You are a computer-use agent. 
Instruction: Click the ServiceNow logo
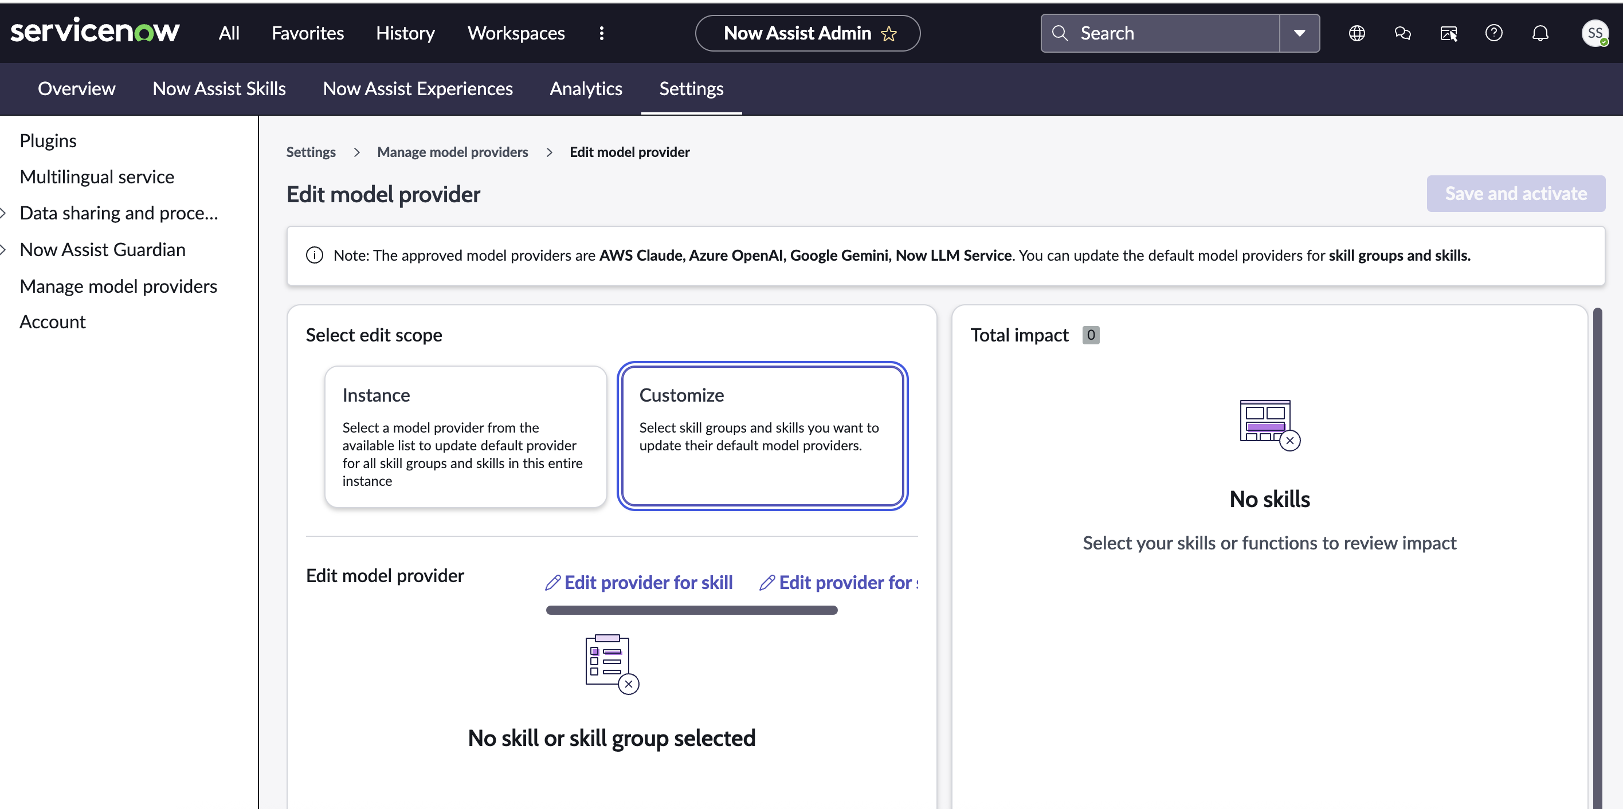(x=95, y=32)
